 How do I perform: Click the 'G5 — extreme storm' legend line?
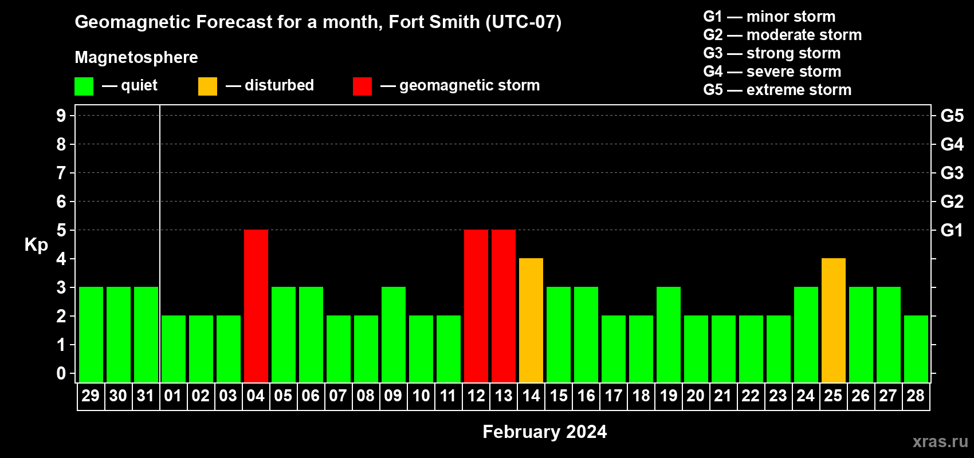pos(777,90)
